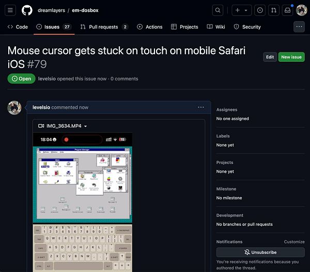The width and height of the screenshot is (310, 272).
Task: Click 'No one assigned' text
Action: 233,118
